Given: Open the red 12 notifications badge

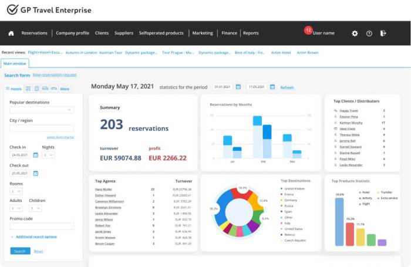Looking at the screenshot, I should click(x=308, y=30).
